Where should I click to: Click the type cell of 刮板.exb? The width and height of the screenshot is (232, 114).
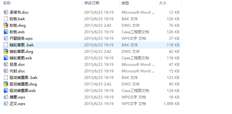coord(135,32)
